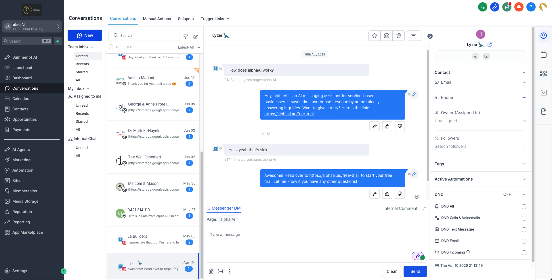Click the Clear button

coord(391,271)
